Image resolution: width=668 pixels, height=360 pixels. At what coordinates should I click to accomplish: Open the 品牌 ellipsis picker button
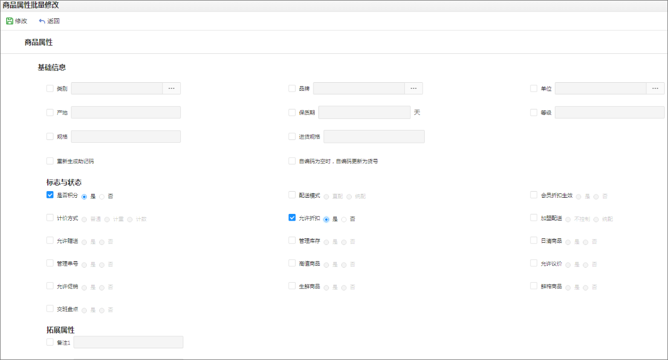[x=413, y=88]
